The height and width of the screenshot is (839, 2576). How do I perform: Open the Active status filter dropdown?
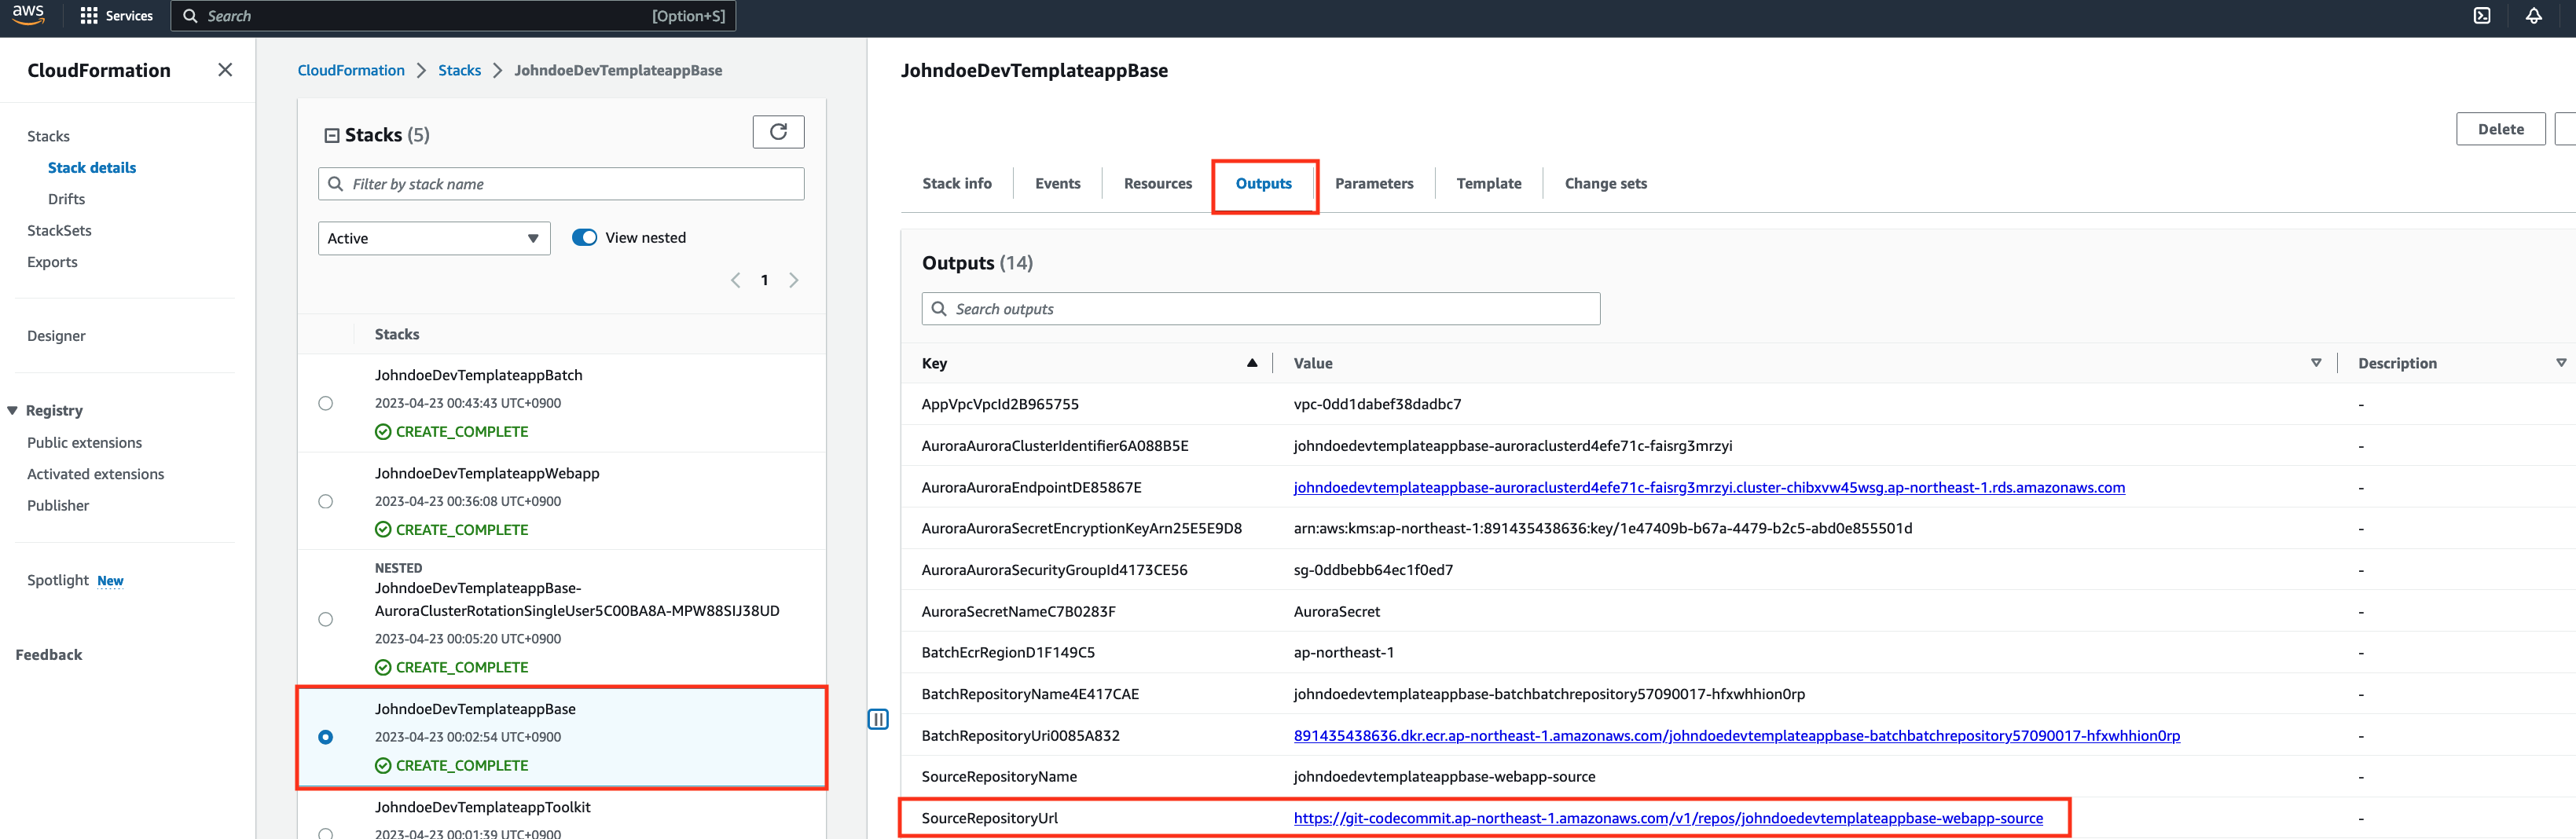pyautogui.click(x=434, y=238)
